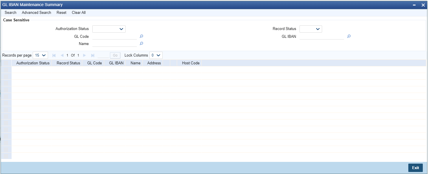Click the page number input field beside Go

coord(103,55)
